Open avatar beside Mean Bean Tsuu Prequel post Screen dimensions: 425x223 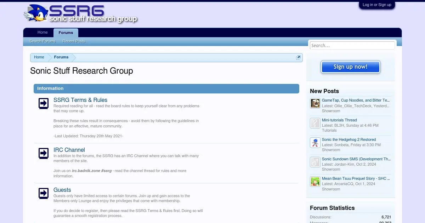[x=315, y=181]
